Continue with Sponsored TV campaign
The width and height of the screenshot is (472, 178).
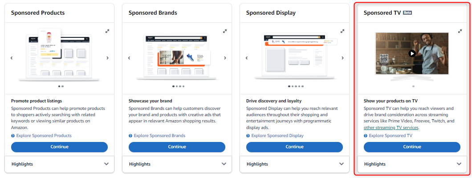pyautogui.click(x=412, y=147)
